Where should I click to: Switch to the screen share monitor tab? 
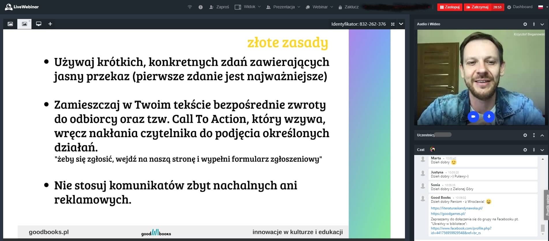pyautogui.click(x=39, y=24)
